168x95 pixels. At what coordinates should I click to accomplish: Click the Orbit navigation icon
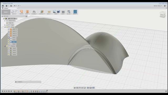(x=75, y=88)
